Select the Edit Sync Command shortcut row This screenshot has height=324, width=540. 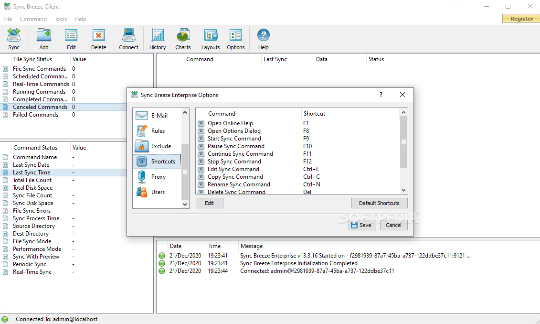coord(297,169)
